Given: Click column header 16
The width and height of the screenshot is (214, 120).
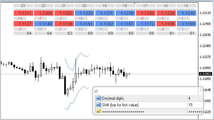Looking at the screenshot, I should 166,6.
